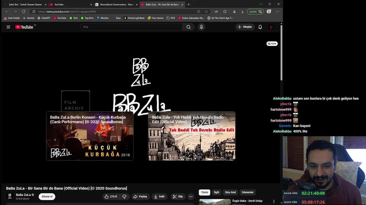Screen dimensions: 366x205
Task: Go back using the browser back arrow
Action: [x=7, y=12]
